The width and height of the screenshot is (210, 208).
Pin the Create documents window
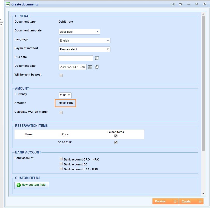click(x=173, y=4)
